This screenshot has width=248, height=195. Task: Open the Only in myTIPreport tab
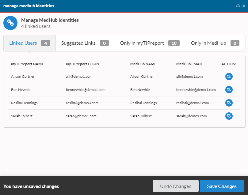(150, 43)
